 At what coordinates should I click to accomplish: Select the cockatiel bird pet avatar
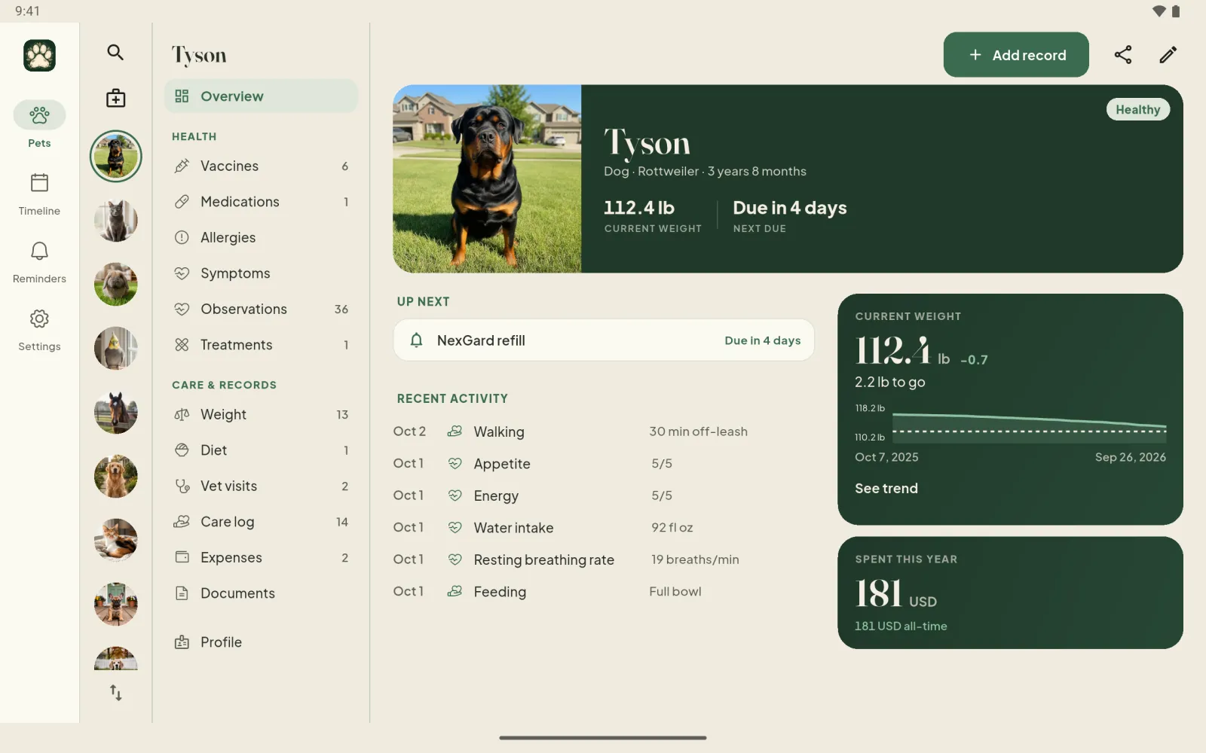pyautogui.click(x=115, y=348)
